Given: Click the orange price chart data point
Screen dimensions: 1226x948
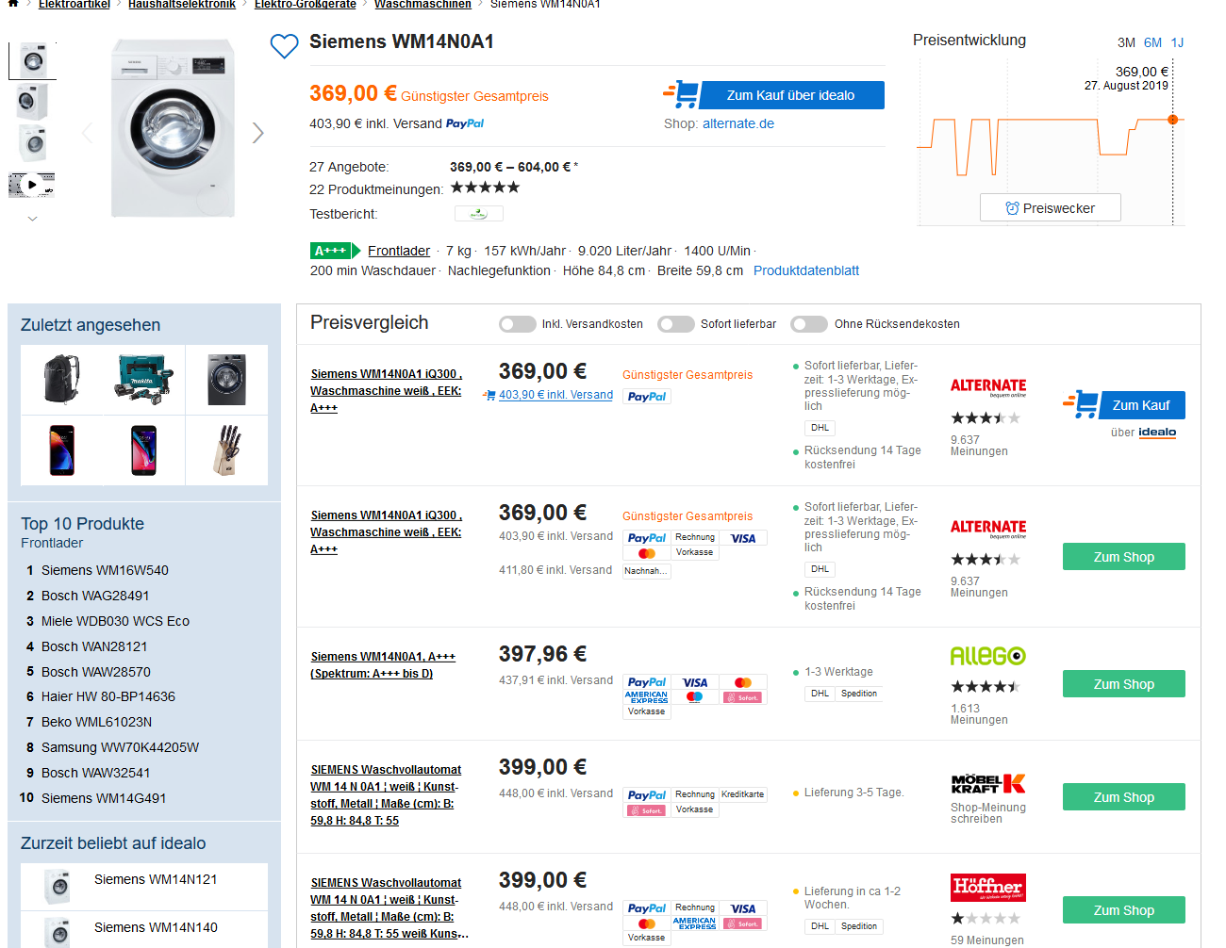Looking at the screenshot, I should (x=1172, y=120).
